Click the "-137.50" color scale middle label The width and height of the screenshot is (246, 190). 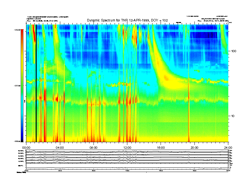point(17,86)
